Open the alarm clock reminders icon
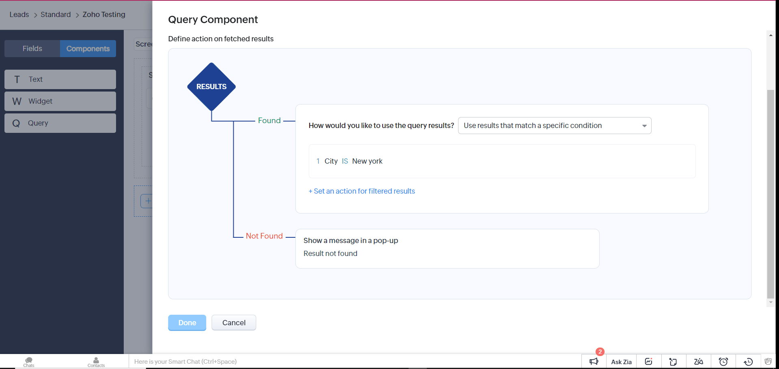This screenshot has width=779, height=369. click(723, 361)
